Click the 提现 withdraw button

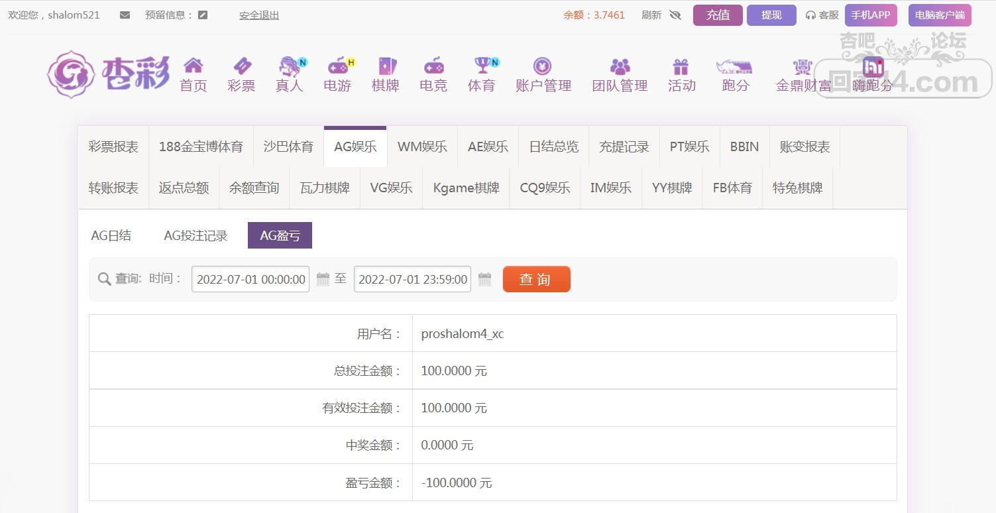click(x=771, y=15)
